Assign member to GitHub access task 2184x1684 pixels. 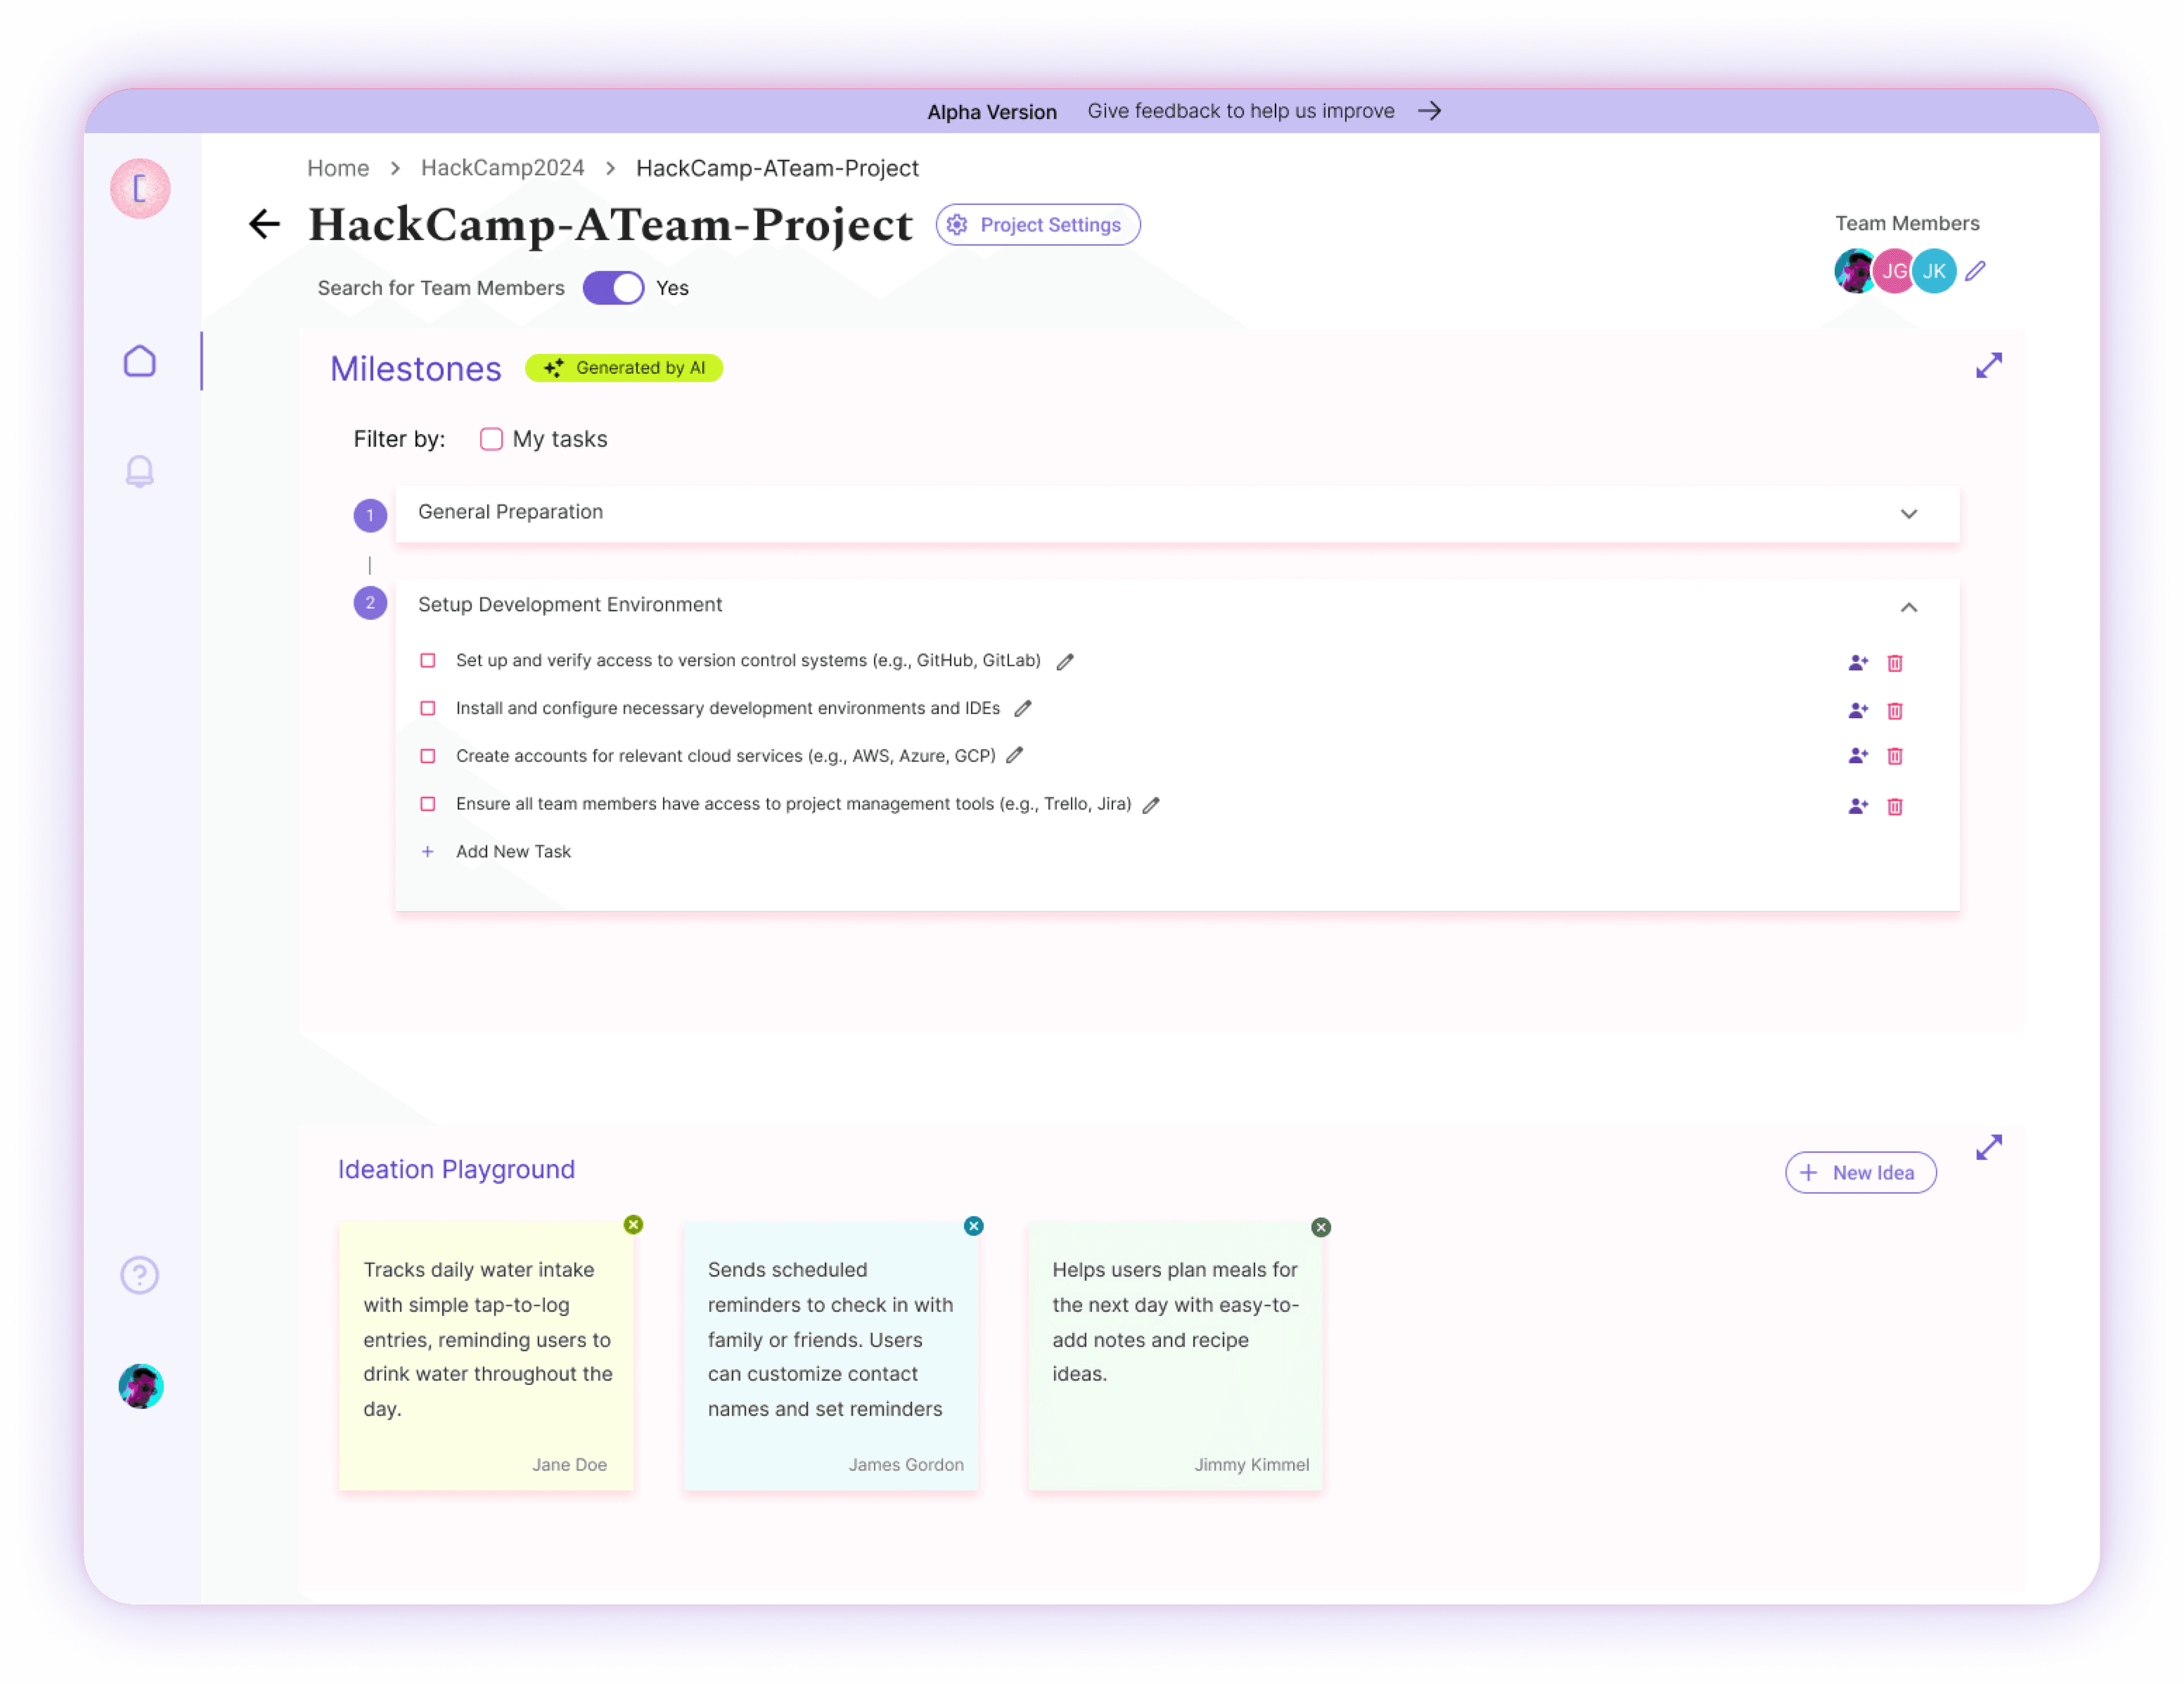1857,663
